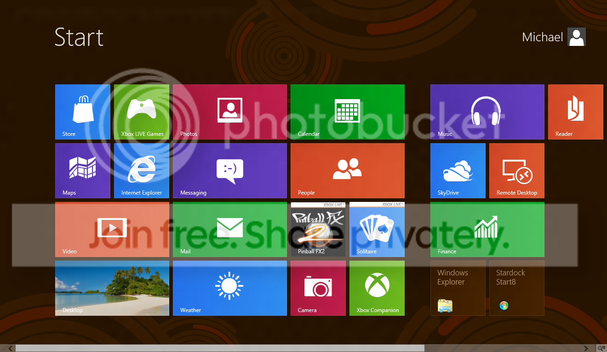The height and width of the screenshot is (352, 607).
Task: Open the Mail tile
Action: (230, 229)
